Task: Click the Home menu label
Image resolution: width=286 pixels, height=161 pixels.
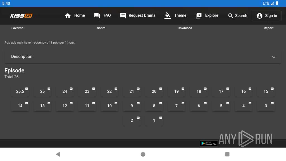Action: pos(80,16)
